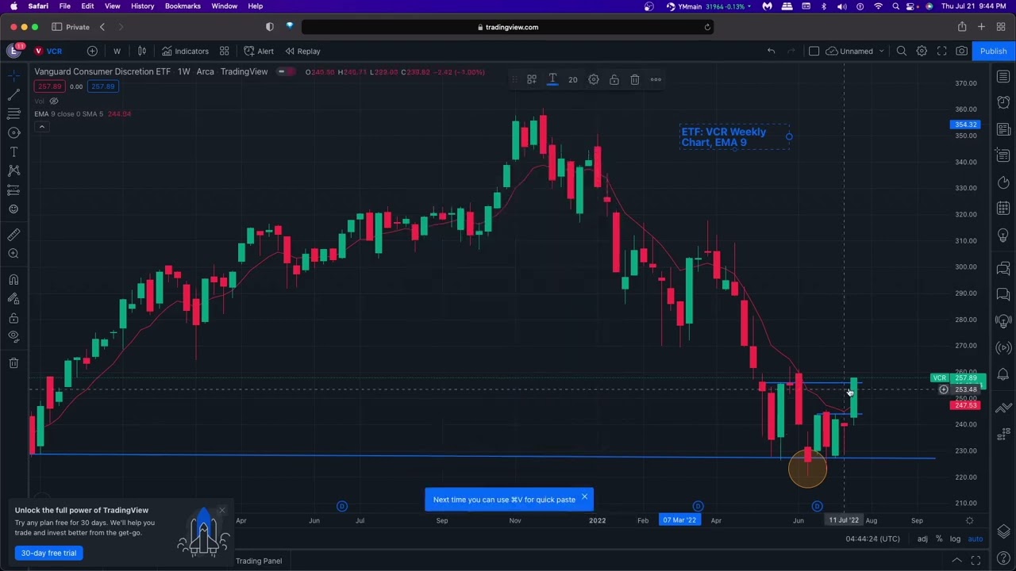Collapse the indicator legend chevron
Image resolution: width=1016 pixels, height=571 pixels.
click(42, 127)
